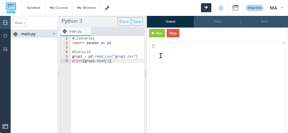Viewport: 288px width, 133px height.
Task: Open the MA account dropdown
Action: point(277,8)
